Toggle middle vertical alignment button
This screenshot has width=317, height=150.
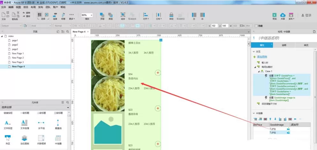(x=137, y=26)
